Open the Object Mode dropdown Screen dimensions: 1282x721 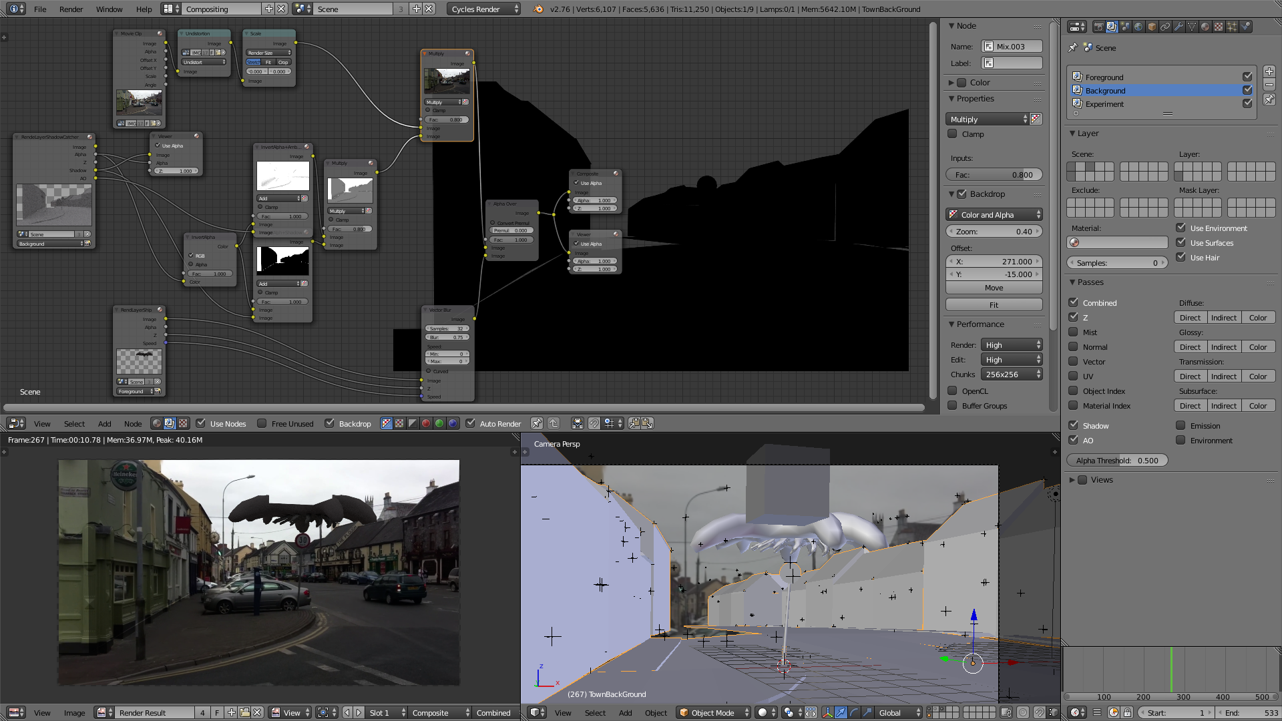coord(714,712)
